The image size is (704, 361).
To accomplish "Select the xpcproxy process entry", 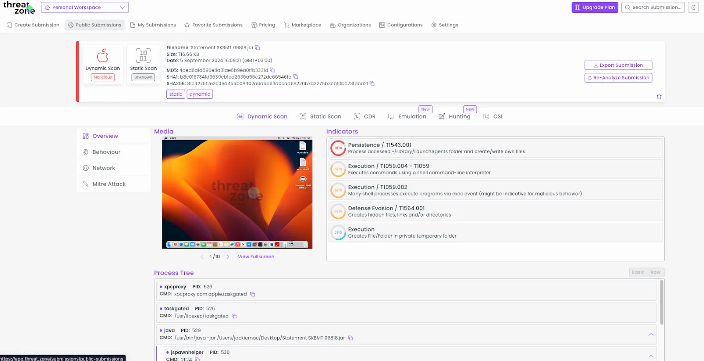I will 407,290.
